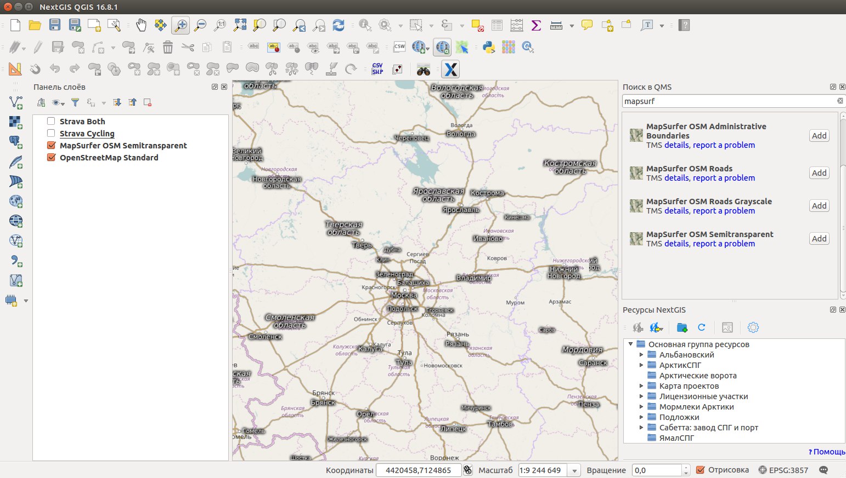Click the CSV SHP converter icon

coord(377,70)
